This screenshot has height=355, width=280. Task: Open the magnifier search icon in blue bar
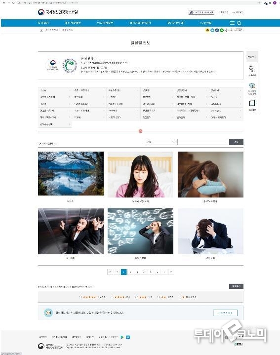(x=239, y=23)
